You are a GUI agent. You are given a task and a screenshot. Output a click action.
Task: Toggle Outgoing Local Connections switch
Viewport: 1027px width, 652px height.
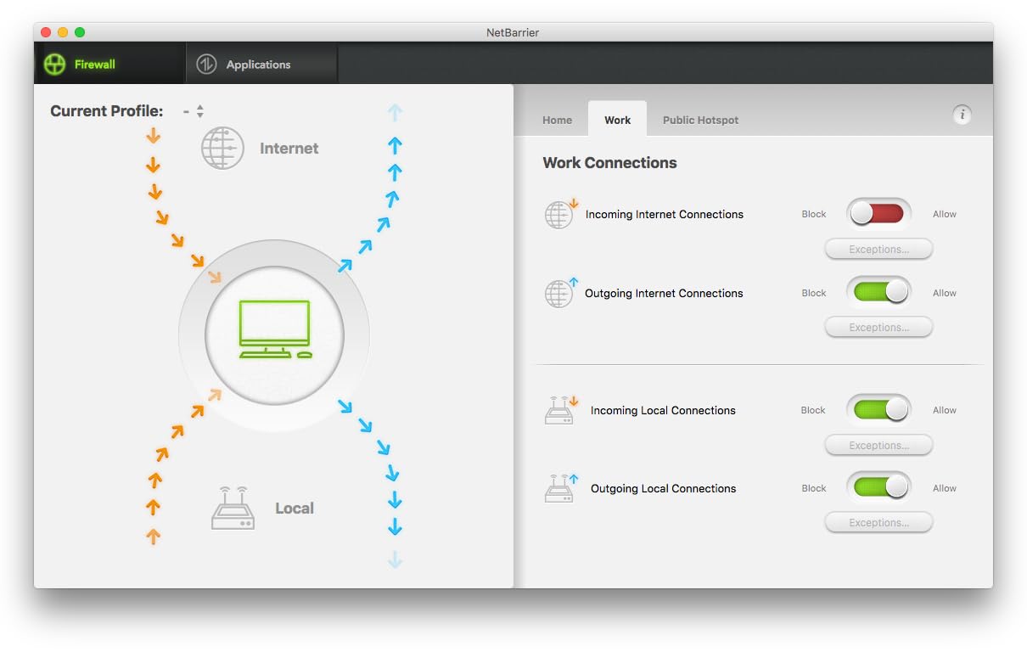[879, 488]
